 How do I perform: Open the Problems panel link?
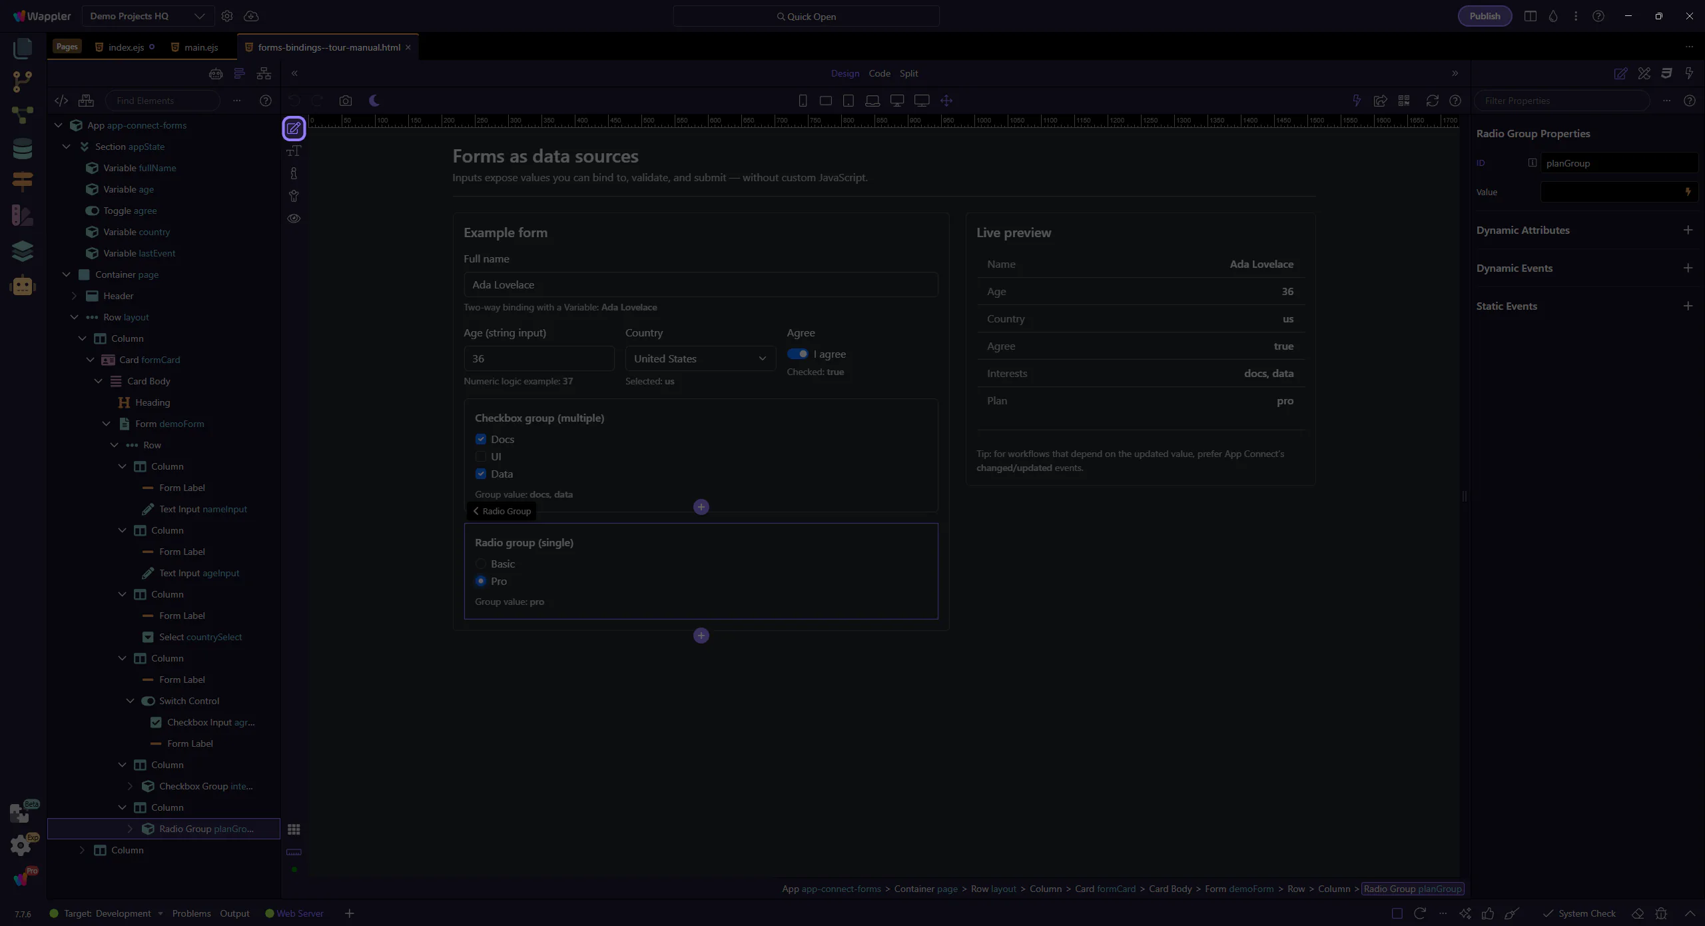191,913
